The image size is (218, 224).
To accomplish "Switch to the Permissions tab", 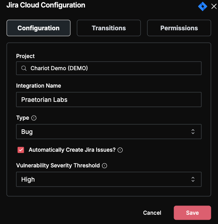I will click(179, 28).
